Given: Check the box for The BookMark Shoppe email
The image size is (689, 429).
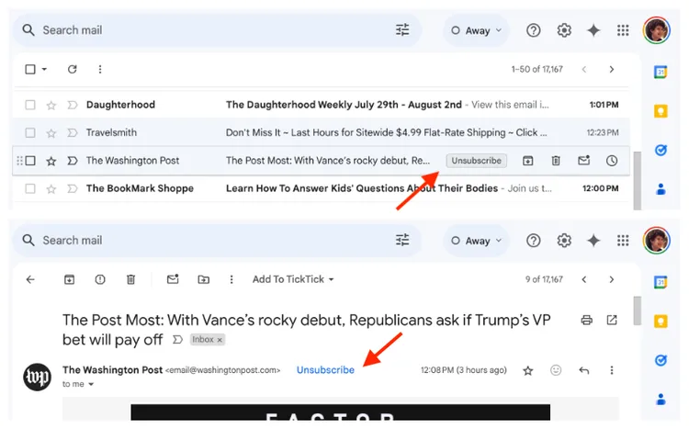Looking at the screenshot, I should click(30, 188).
